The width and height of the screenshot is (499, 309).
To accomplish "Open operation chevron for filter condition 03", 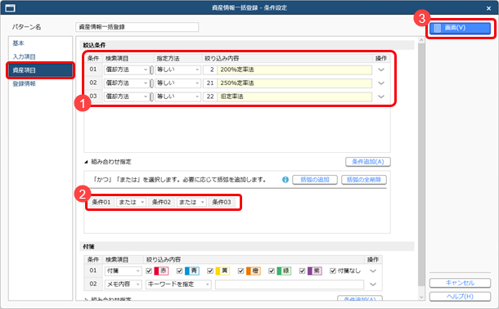I will pyautogui.click(x=381, y=96).
